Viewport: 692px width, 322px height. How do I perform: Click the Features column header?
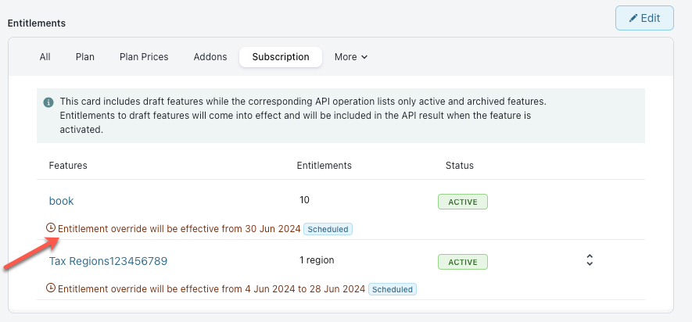point(68,166)
